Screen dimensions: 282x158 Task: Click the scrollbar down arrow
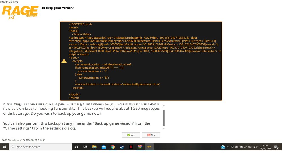pyautogui.click(x=164, y=128)
